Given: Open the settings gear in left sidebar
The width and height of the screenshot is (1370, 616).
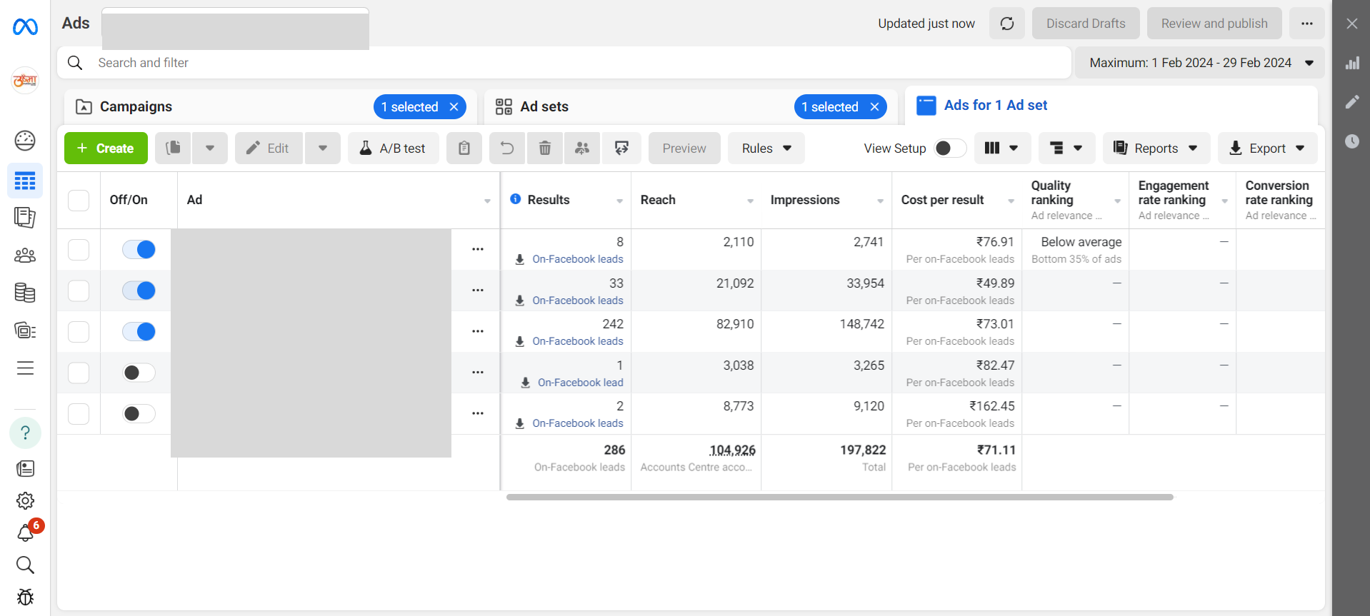Looking at the screenshot, I should [x=25, y=500].
